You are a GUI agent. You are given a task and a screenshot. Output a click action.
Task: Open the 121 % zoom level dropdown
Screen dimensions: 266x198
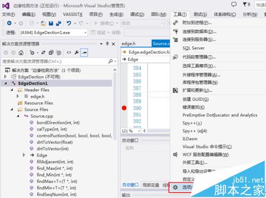[139, 131]
